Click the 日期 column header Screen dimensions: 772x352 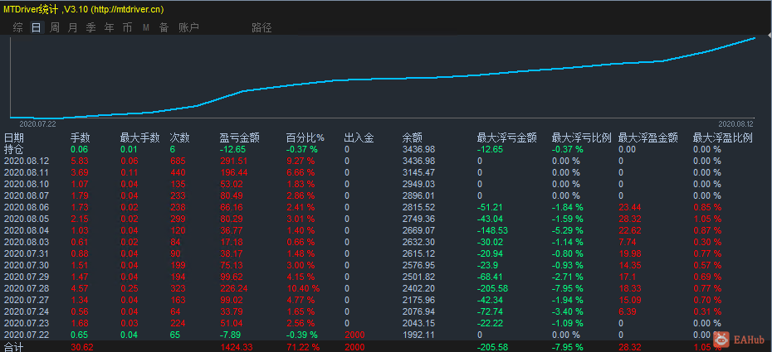pyautogui.click(x=14, y=138)
